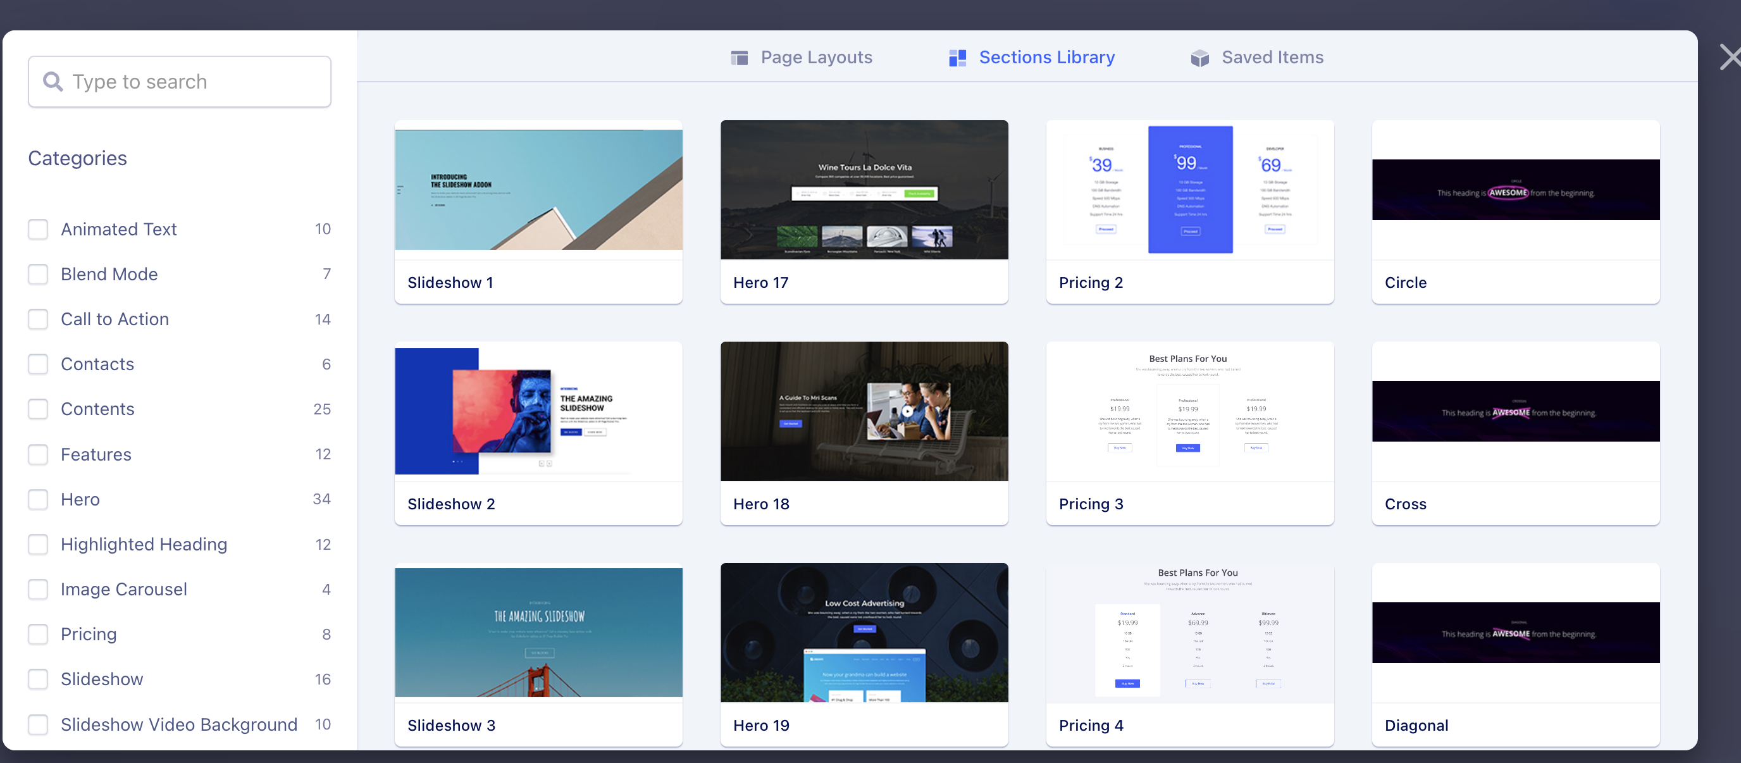This screenshot has height=763, width=1741.
Task: Select the Blend Mode category checkbox
Action: pos(38,275)
